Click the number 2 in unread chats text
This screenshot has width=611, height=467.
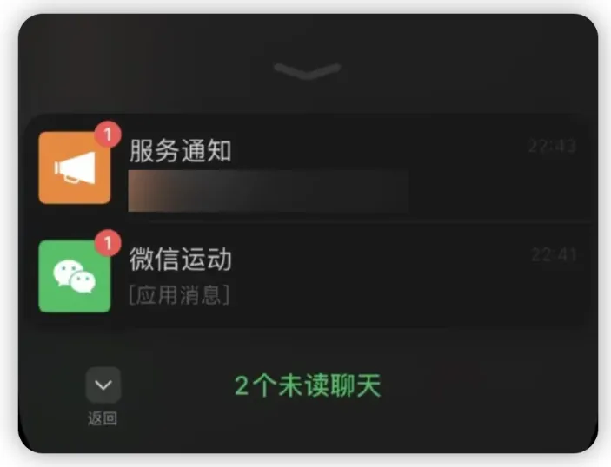pos(242,385)
